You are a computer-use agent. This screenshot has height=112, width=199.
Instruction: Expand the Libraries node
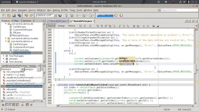3,59
